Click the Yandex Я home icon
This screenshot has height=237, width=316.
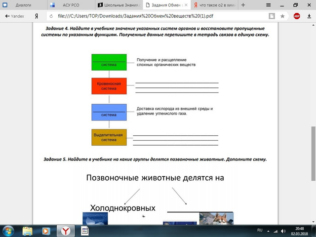click(37, 16)
